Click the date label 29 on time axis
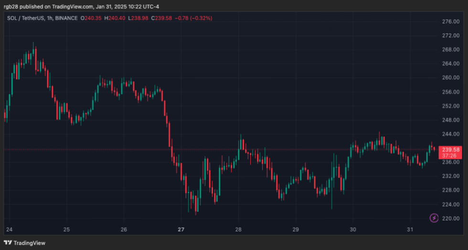This screenshot has height=250, width=468. pos(296,229)
